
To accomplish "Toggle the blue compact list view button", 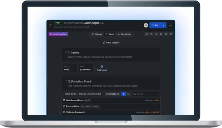I will [x=124, y=94].
